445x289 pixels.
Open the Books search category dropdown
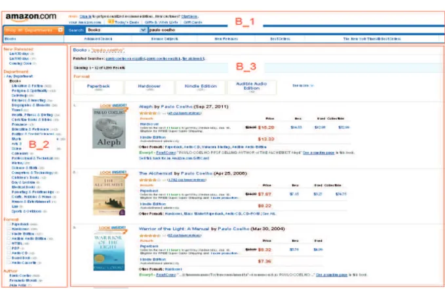tap(117, 30)
